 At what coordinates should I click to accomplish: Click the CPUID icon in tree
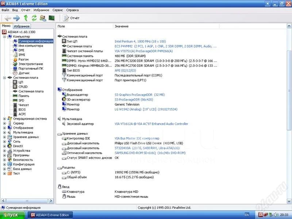point(15,87)
